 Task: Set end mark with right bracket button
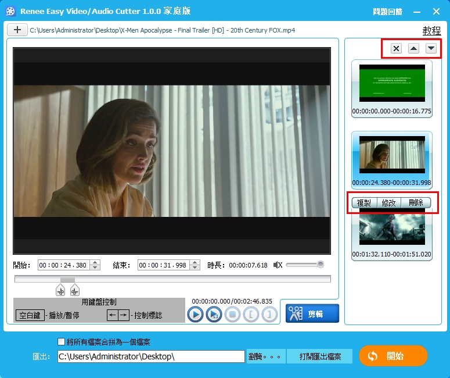click(x=269, y=314)
